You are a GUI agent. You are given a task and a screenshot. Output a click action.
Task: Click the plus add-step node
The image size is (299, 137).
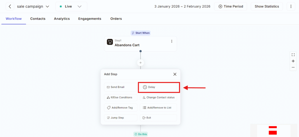tap(140, 63)
